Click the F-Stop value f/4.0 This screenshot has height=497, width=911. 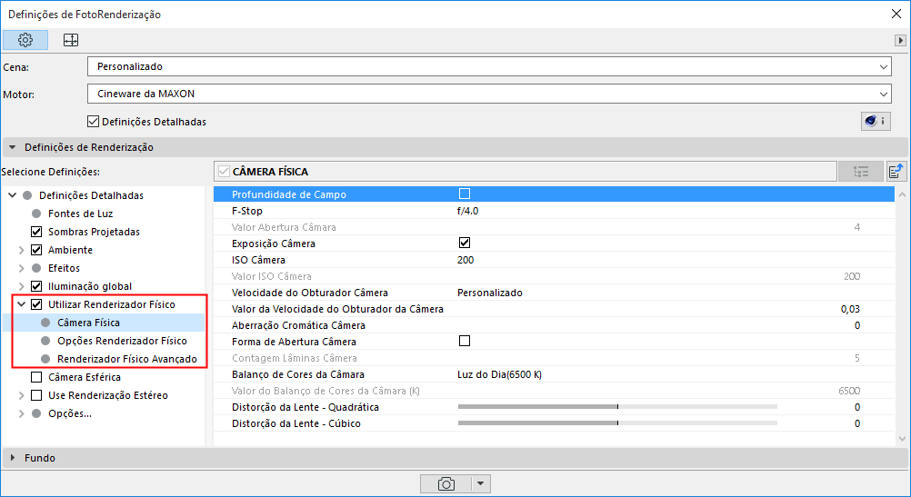click(x=467, y=211)
